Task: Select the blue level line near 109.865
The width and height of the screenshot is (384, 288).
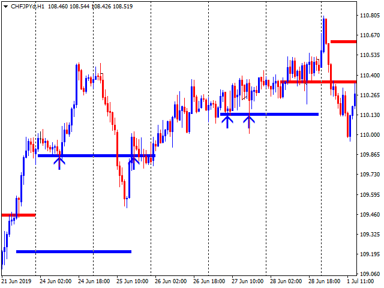Action: [97, 156]
